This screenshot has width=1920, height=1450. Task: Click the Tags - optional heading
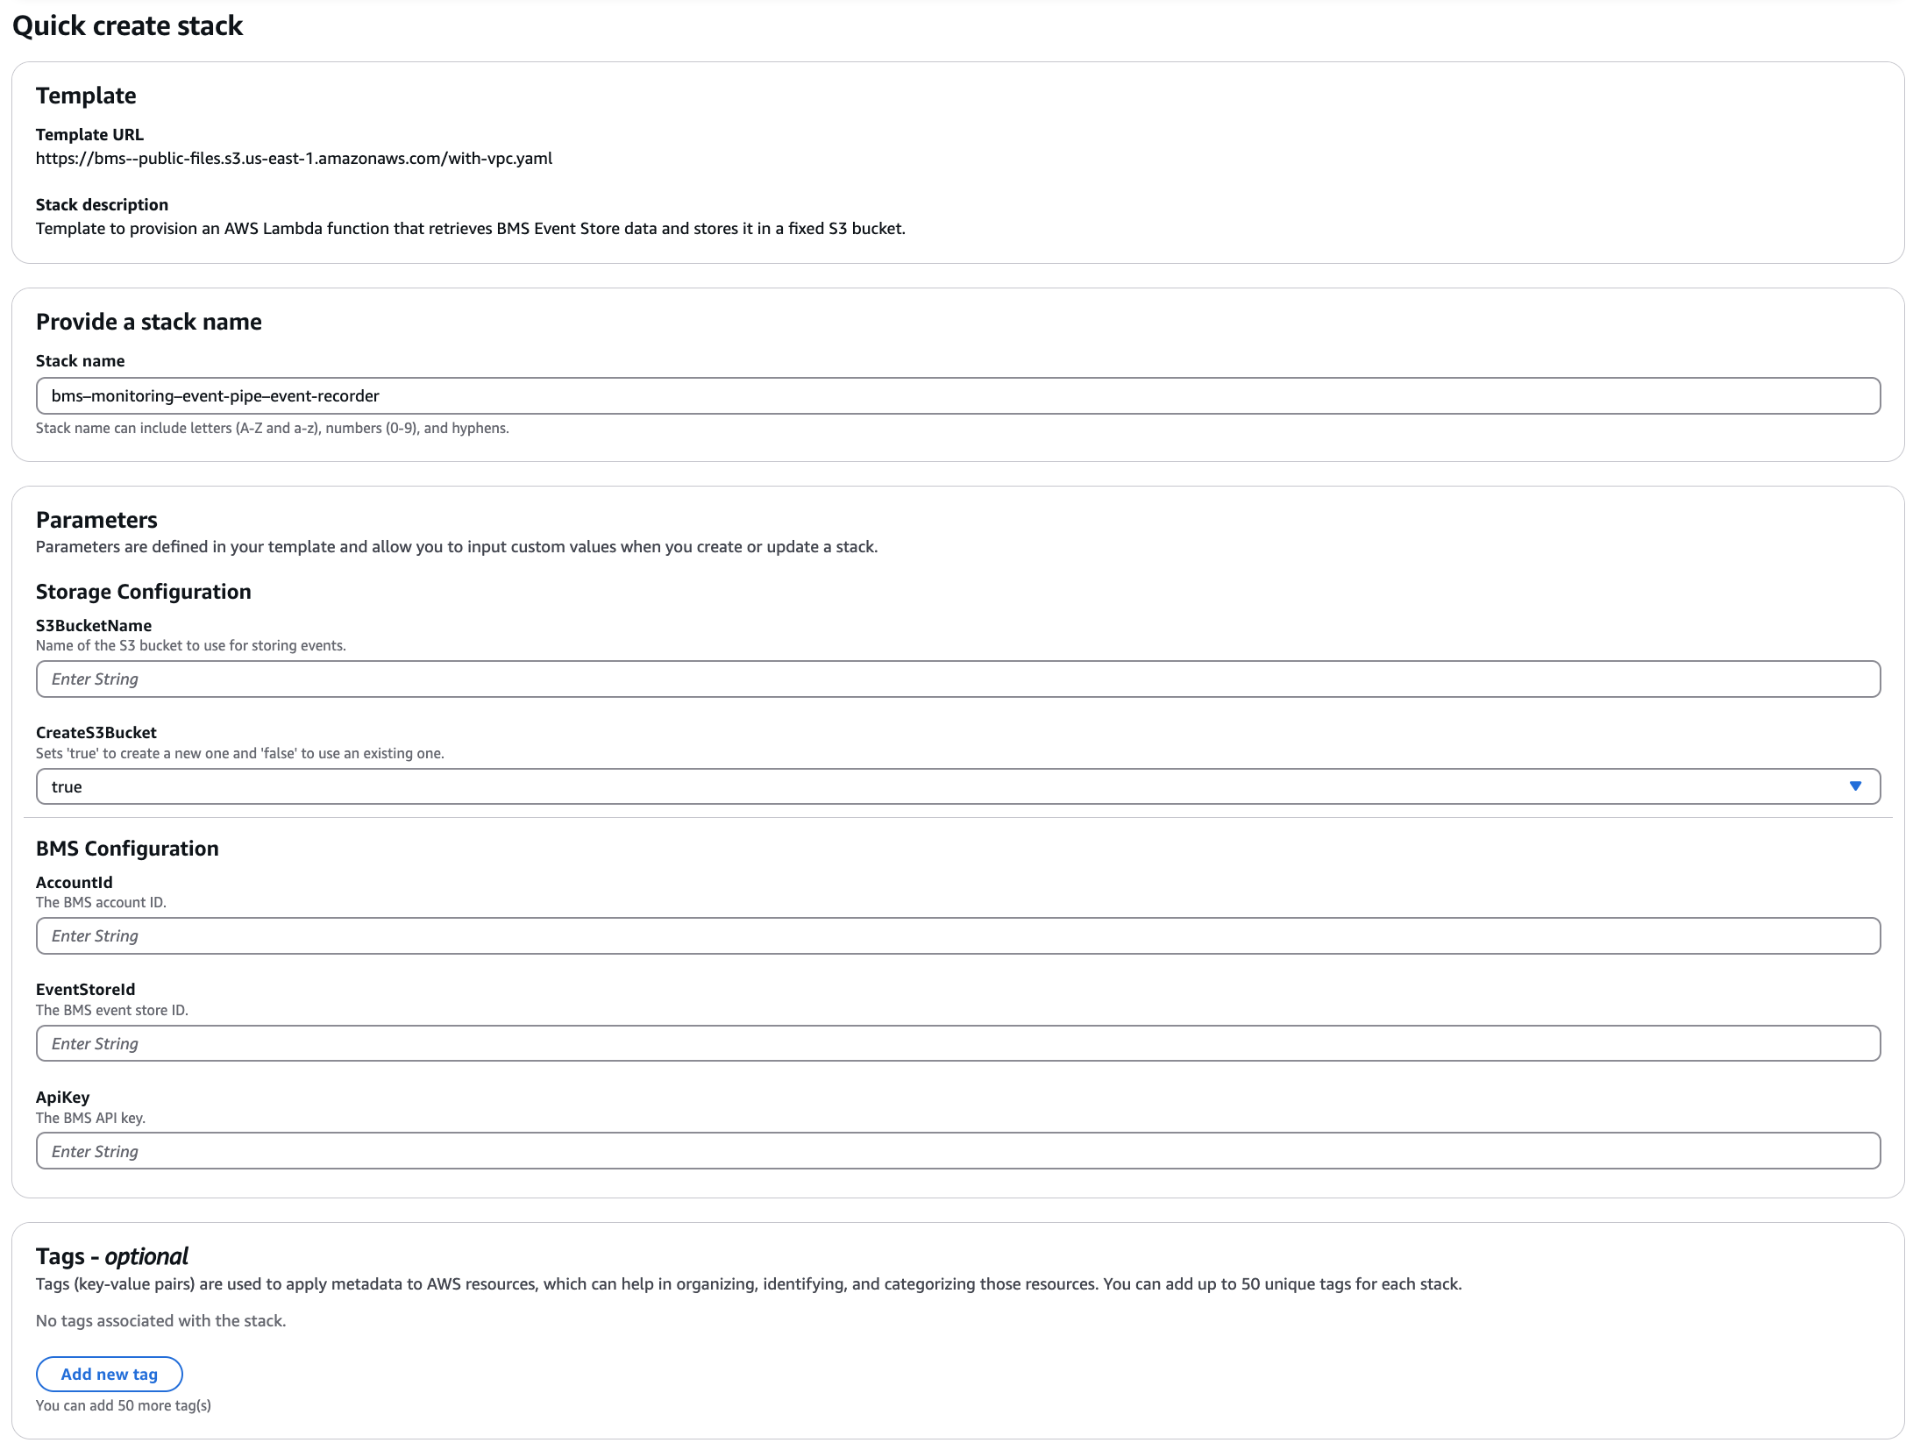[112, 1257]
